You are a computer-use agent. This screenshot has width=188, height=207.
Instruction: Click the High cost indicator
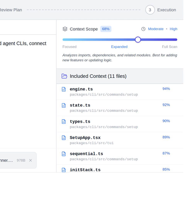(173, 29)
